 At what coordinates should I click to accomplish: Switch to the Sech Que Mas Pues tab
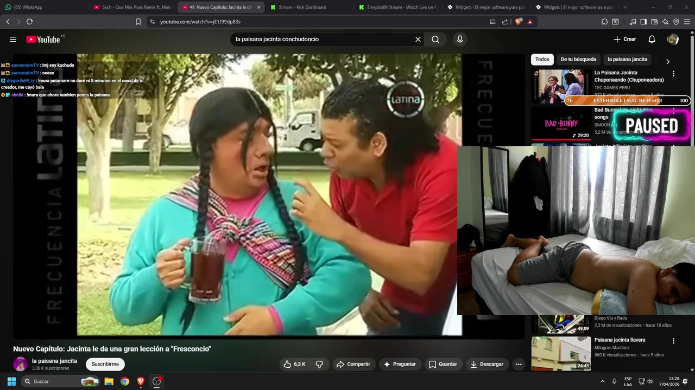pyautogui.click(x=133, y=7)
